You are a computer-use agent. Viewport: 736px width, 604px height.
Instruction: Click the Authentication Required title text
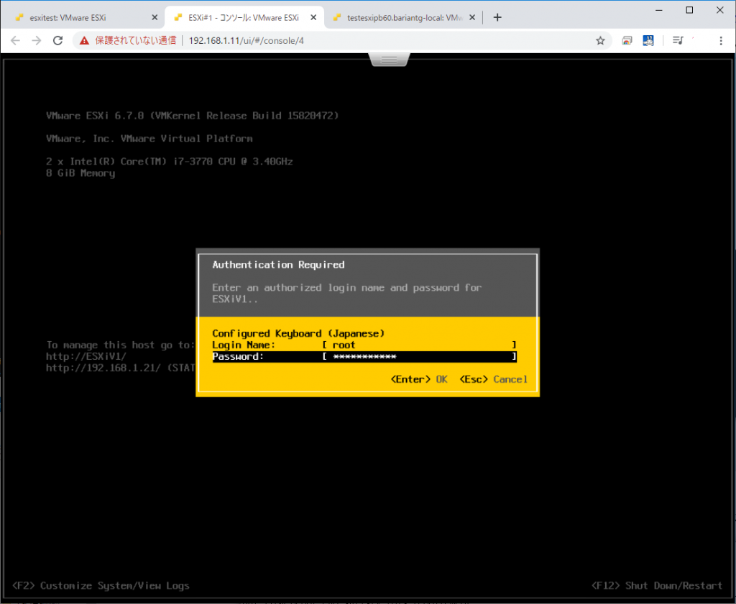278,265
